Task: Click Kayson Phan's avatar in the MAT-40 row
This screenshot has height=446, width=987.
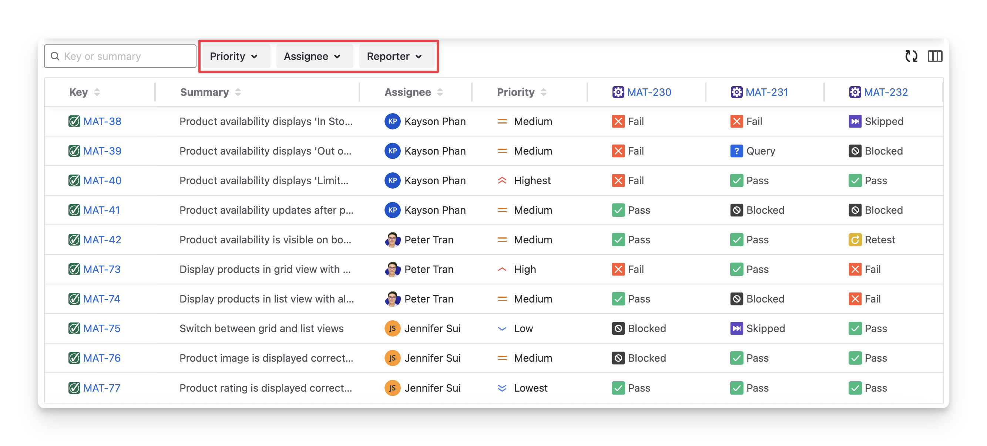Action: [x=392, y=180]
